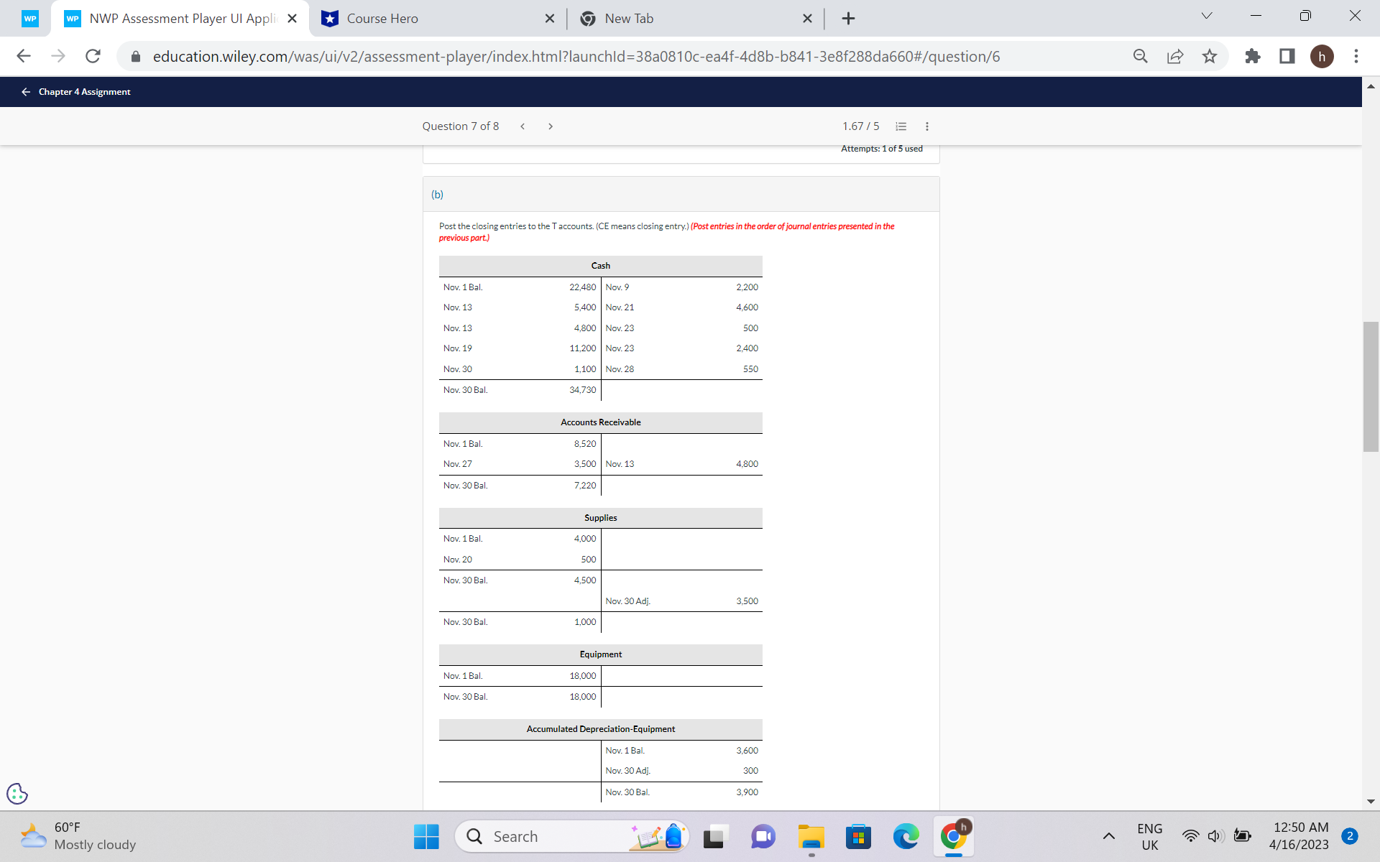Open the zoom magnifier in address bar
Screen dimensions: 1380x862
pyautogui.click(x=1141, y=56)
